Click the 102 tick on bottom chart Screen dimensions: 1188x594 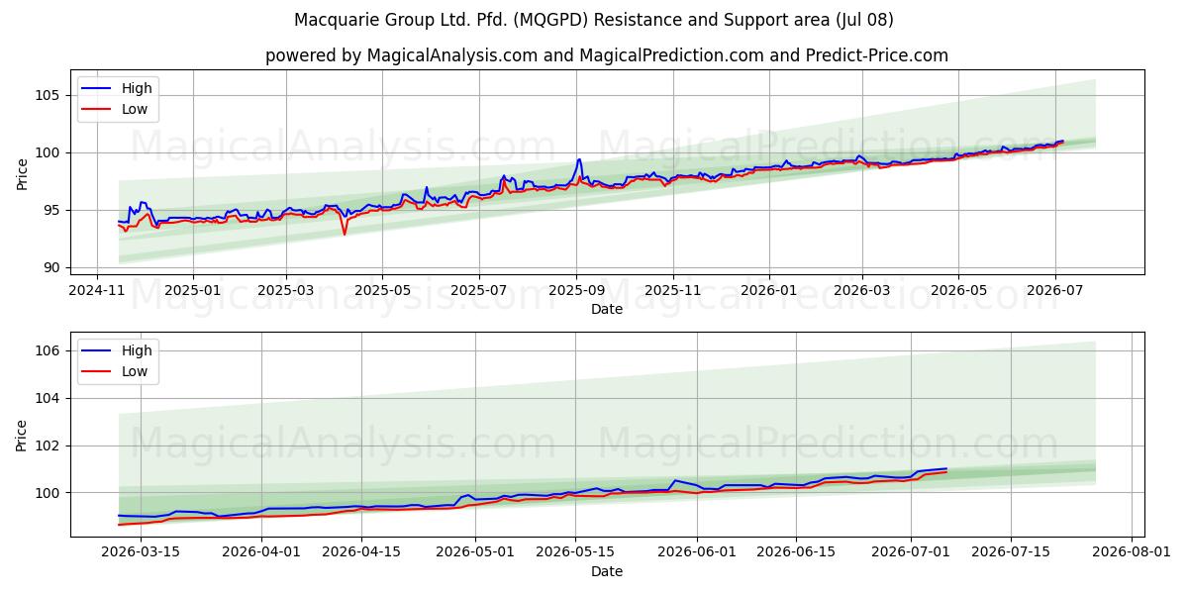pos(49,445)
